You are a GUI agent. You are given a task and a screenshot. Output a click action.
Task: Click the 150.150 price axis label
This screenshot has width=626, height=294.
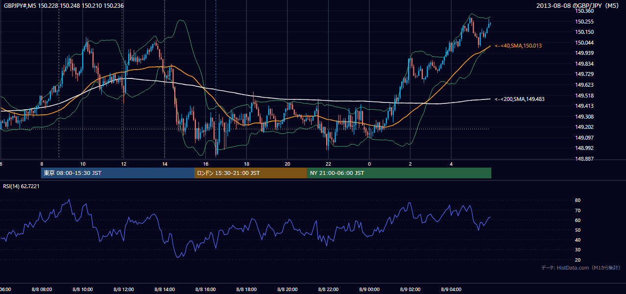584,32
